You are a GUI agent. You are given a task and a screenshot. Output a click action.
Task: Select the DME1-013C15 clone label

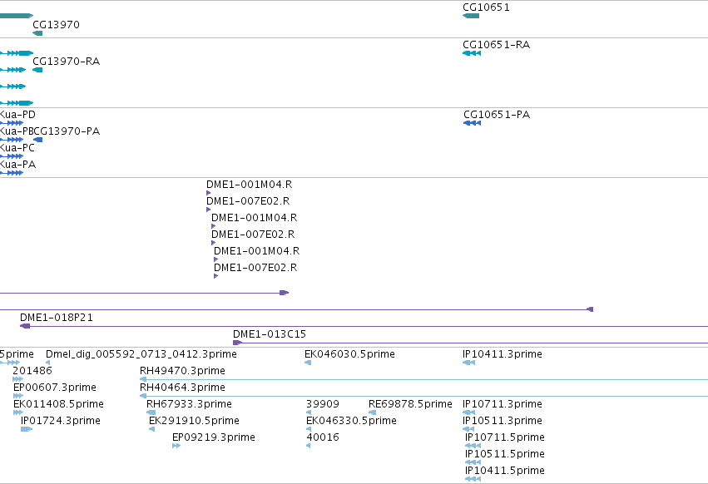point(269,334)
